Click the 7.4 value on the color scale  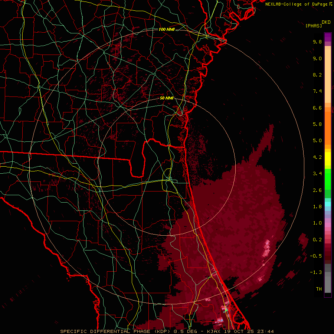pyautogui.click(x=317, y=91)
